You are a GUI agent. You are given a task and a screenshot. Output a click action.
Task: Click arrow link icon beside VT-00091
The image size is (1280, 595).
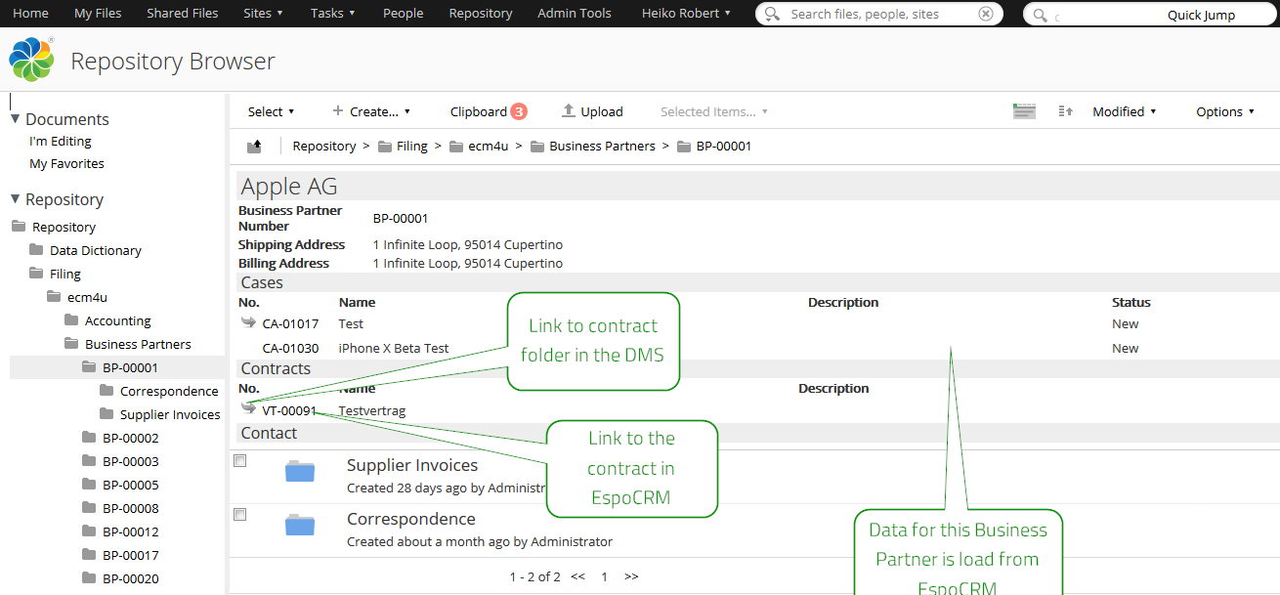click(248, 409)
